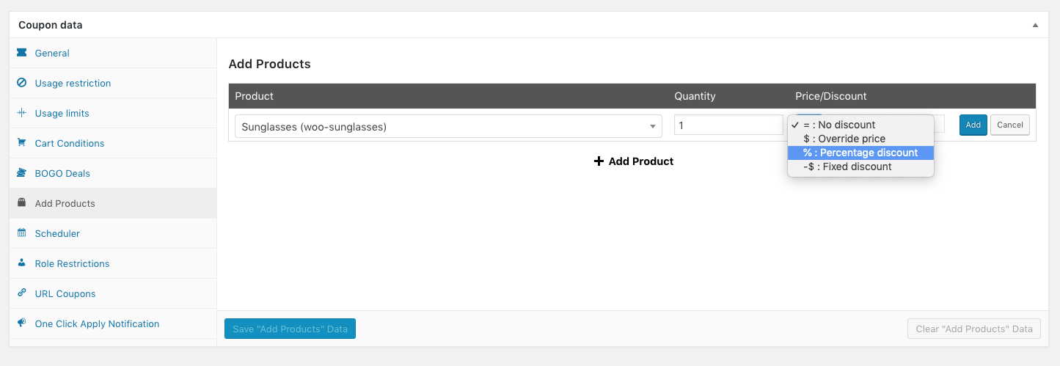Click the Add Product plus link
The image size is (1060, 366).
coord(633,161)
